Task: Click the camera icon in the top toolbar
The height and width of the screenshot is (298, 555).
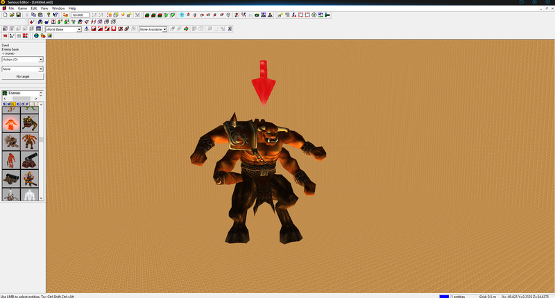Action: pyautogui.click(x=257, y=15)
